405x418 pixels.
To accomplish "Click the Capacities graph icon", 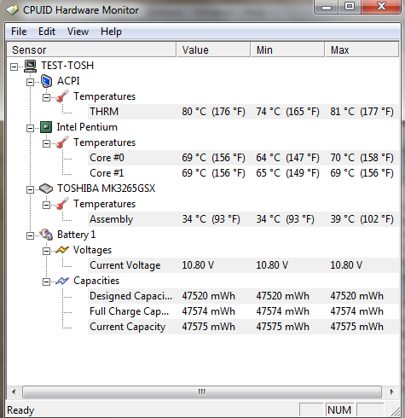I will (62, 281).
